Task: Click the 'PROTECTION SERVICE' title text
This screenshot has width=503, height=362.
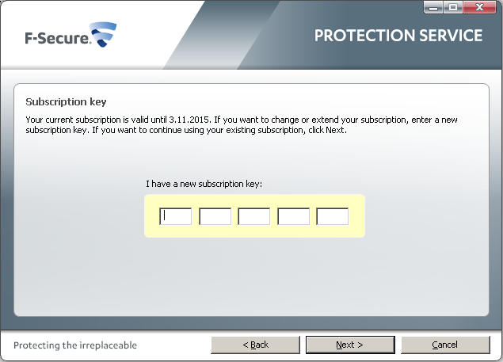Action: pos(398,36)
